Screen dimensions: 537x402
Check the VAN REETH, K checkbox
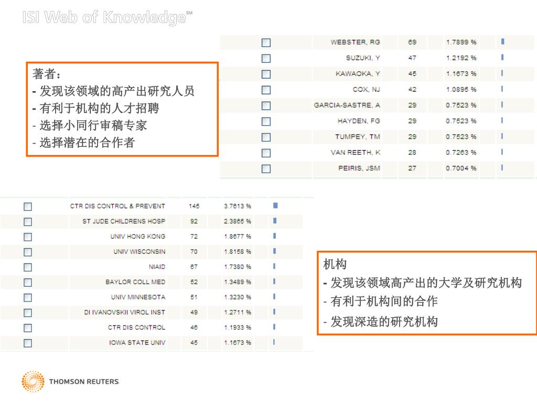point(266,152)
